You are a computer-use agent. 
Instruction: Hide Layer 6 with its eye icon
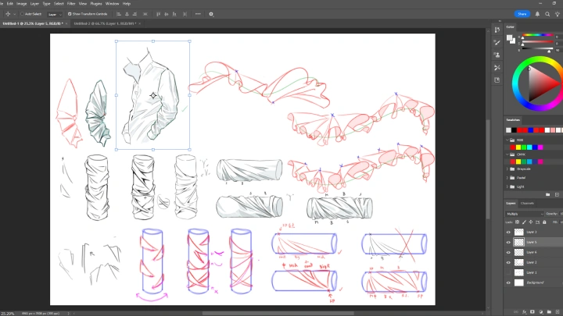pyautogui.click(x=508, y=252)
